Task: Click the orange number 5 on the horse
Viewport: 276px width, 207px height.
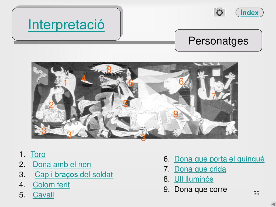Action: [x=125, y=103]
